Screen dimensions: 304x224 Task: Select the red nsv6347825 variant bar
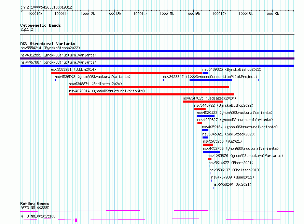point(203,102)
